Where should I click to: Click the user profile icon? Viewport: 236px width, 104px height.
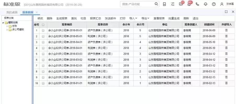pyautogui.click(x=222, y=4)
